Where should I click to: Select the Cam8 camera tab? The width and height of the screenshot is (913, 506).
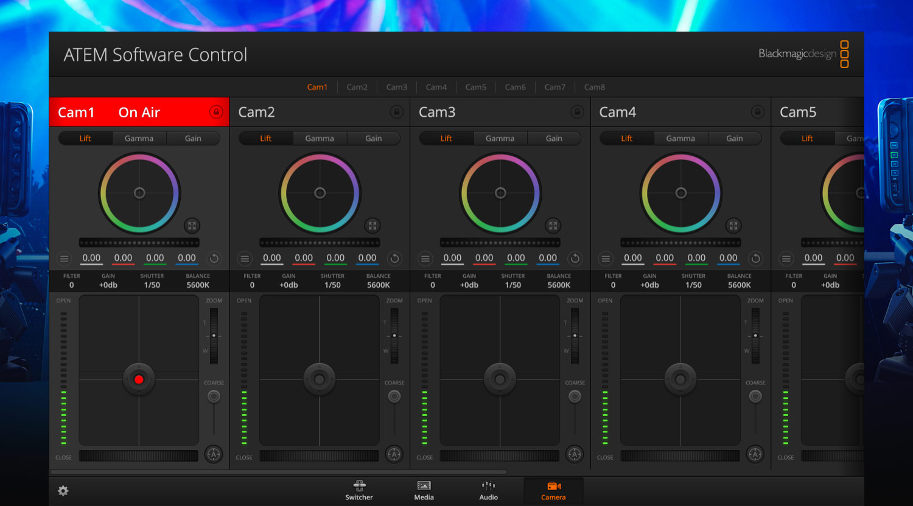pos(594,87)
